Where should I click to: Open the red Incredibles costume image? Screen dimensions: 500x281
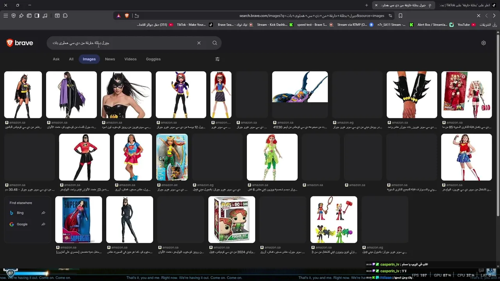point(84,157)
